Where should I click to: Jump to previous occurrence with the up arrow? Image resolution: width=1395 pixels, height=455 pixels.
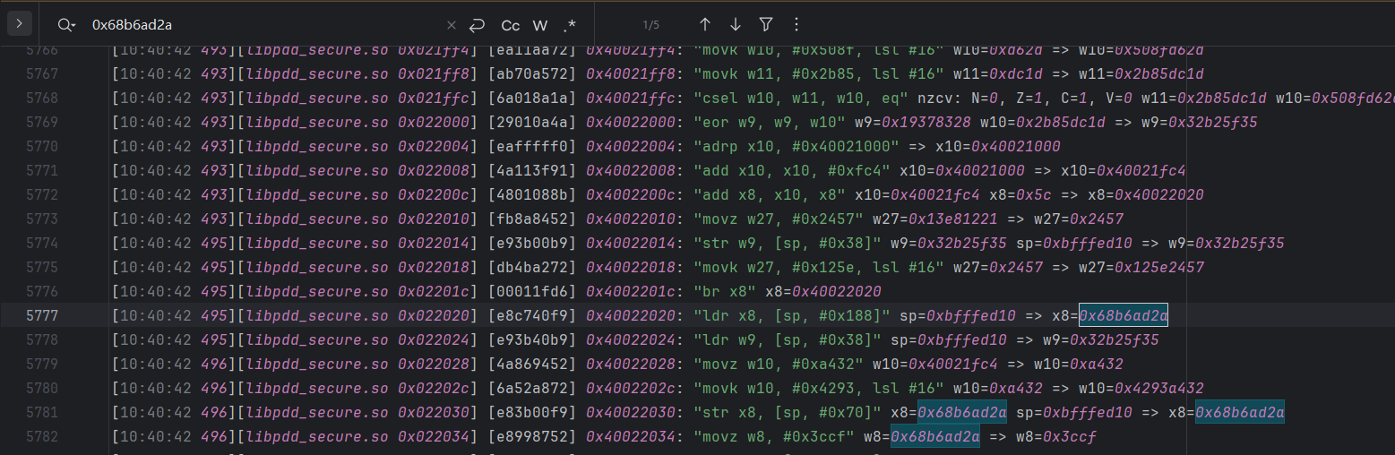click(704, 24)
